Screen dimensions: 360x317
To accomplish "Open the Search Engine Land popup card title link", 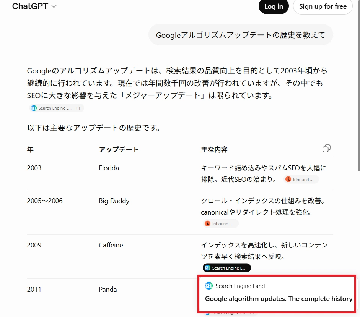I will pyautogui.click(x=279, y=299).
